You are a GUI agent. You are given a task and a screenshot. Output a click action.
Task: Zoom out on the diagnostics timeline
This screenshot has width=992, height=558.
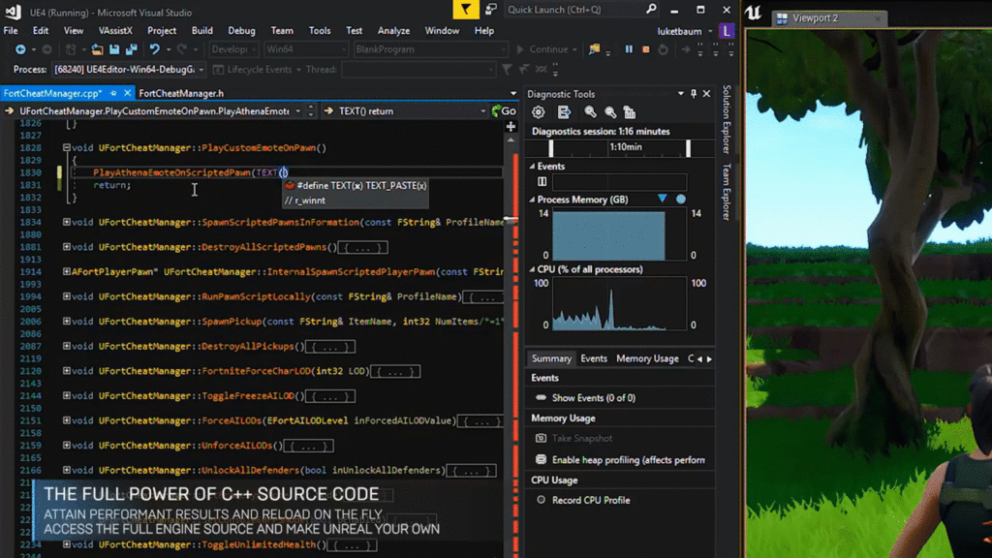click(x=610, y=112)
